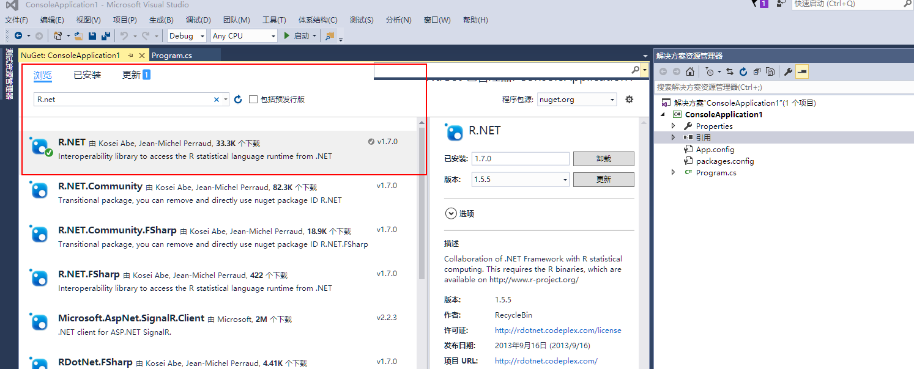Click Solution Explorer Home icon
Image resolution: width=914 pixels, height=369 pixels.
(x=690, y=71)
